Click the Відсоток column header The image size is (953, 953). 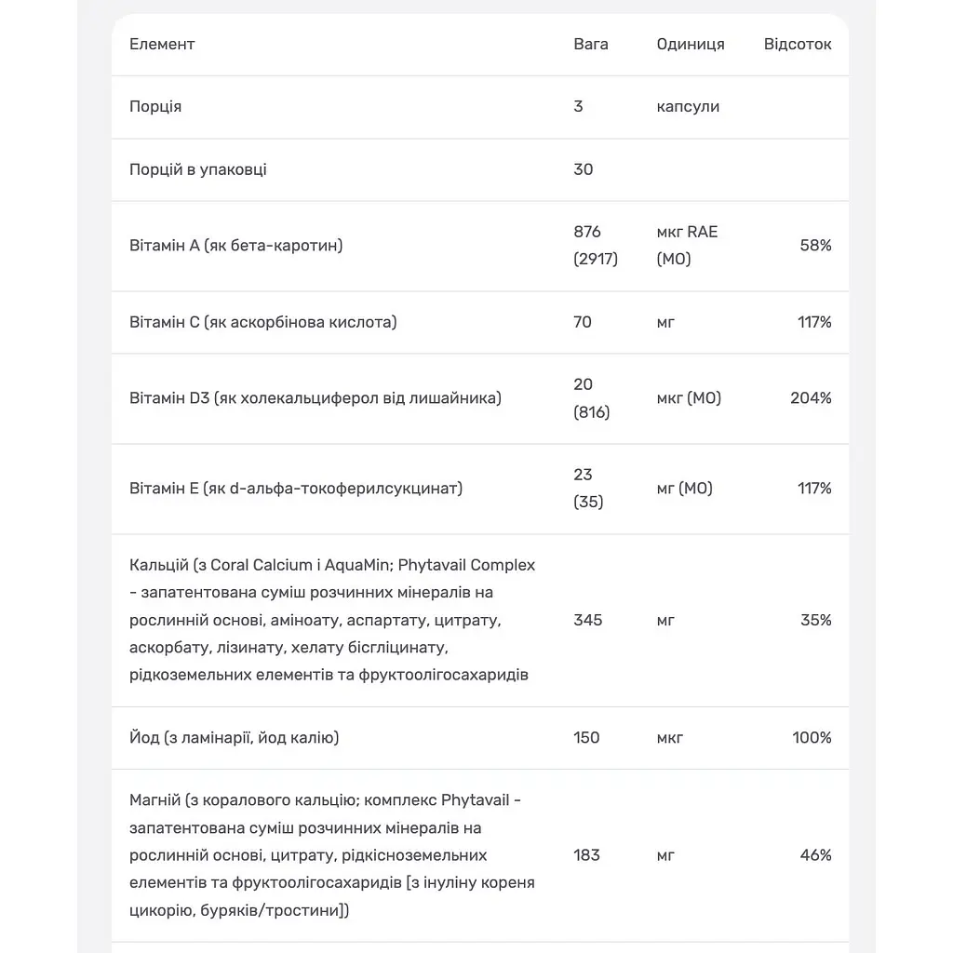(x=797, y=45)
